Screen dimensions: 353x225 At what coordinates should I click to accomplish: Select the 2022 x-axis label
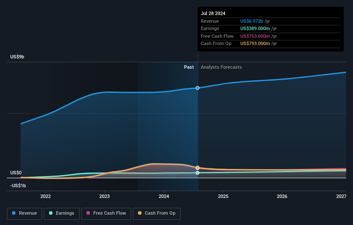46,196
